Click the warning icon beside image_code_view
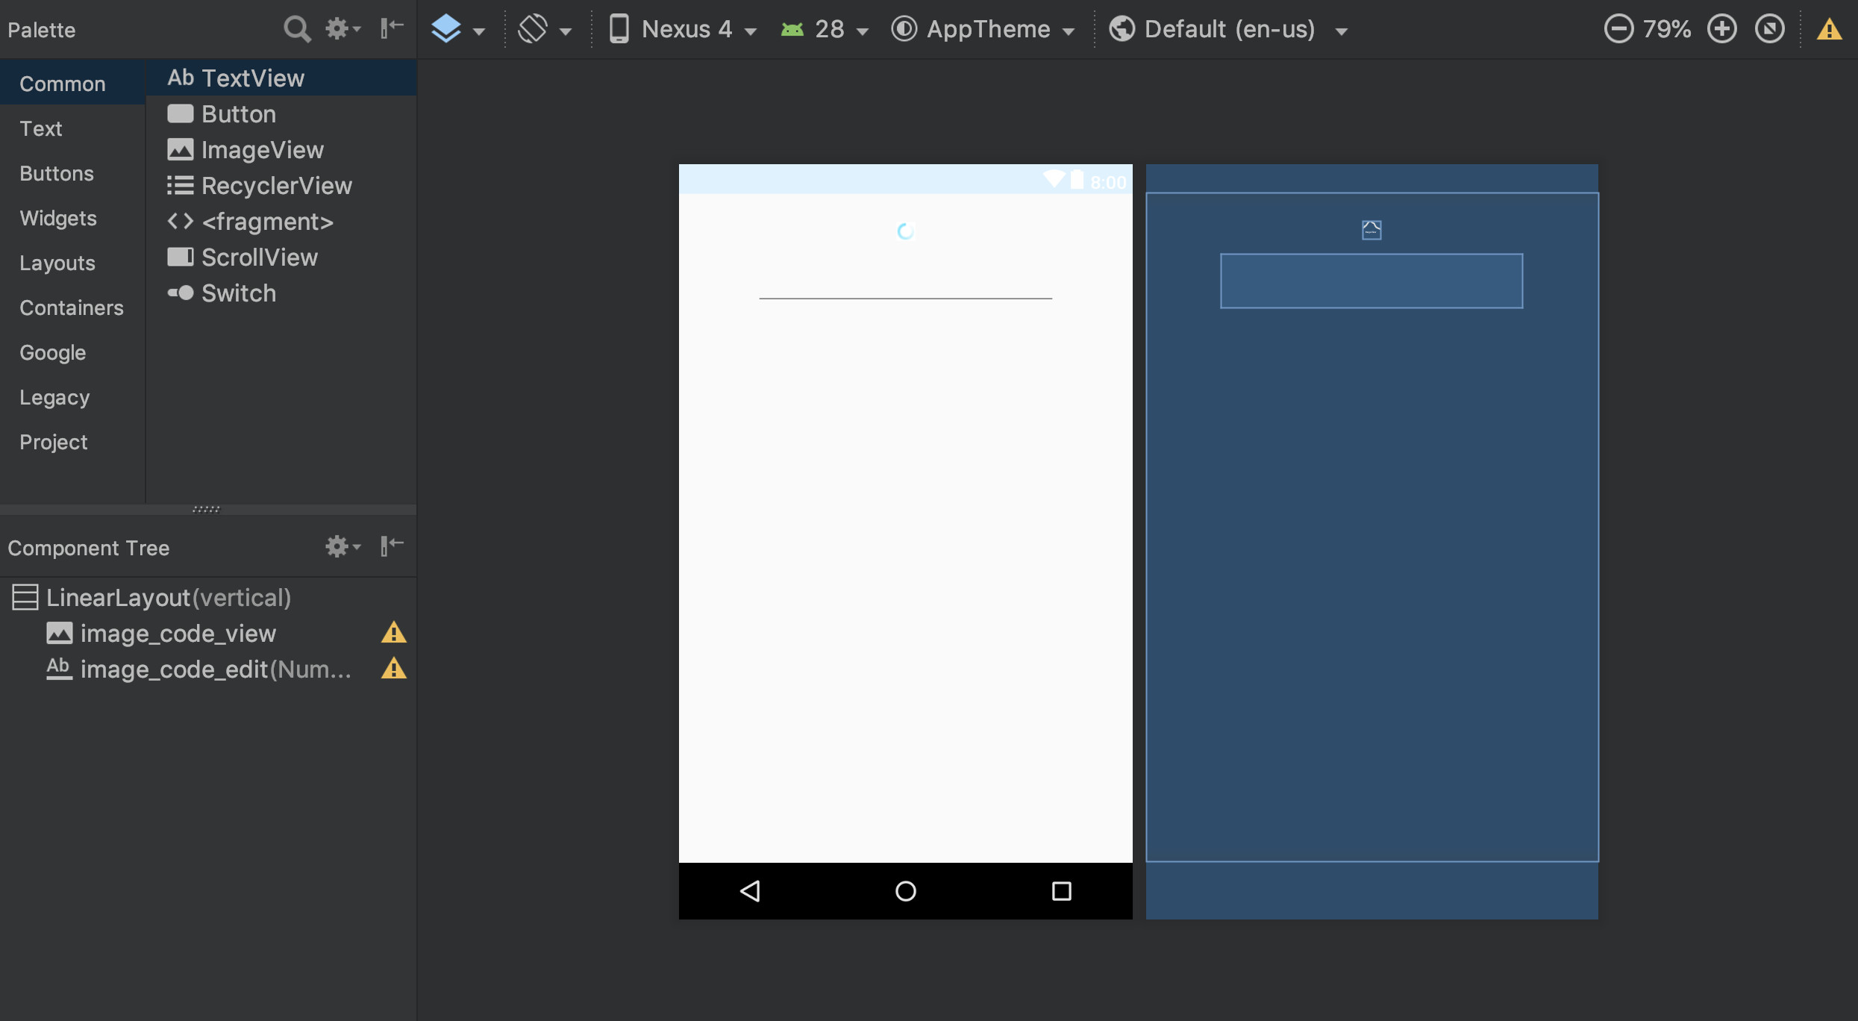The height and width of the screenshot is (1021, 1858). pyautogui.click(x=393, y=633)
